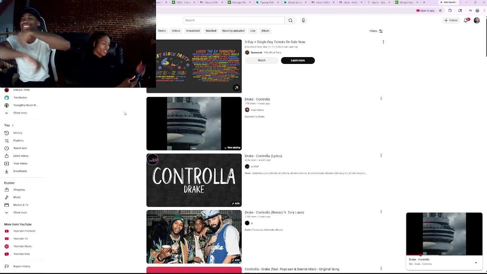Open the Filters option
This screenshot has height=274, width=487.
(376, 31)
